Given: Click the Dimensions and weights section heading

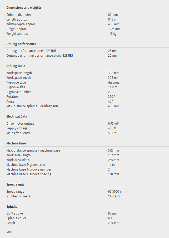Looking at the screenshot, I should point(24,8).
